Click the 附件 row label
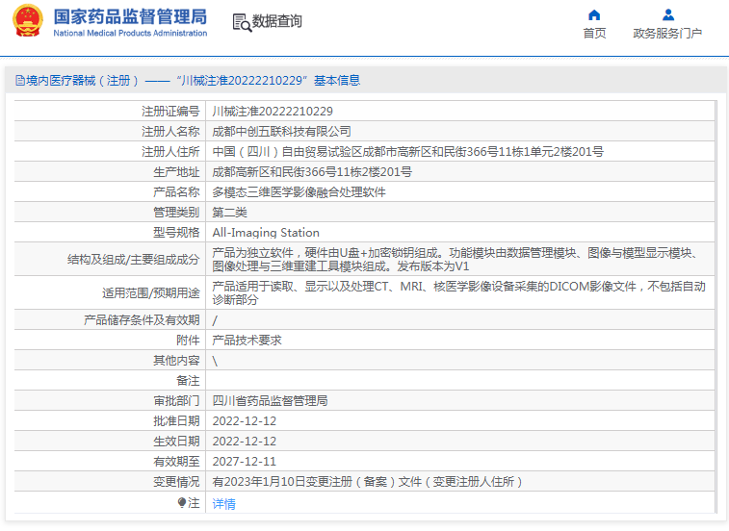Screen dimensions: 729x531 tap(189, 341)
